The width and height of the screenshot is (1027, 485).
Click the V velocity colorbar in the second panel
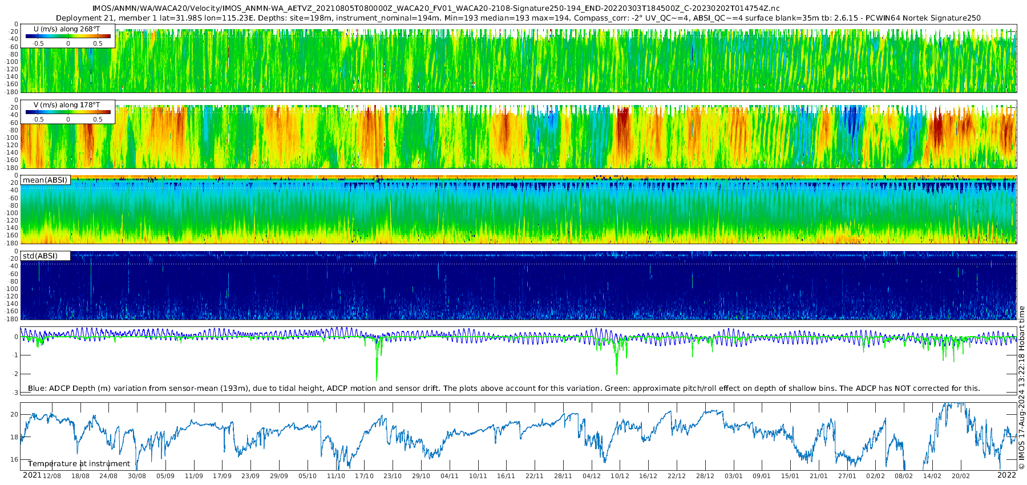[68, 112]
